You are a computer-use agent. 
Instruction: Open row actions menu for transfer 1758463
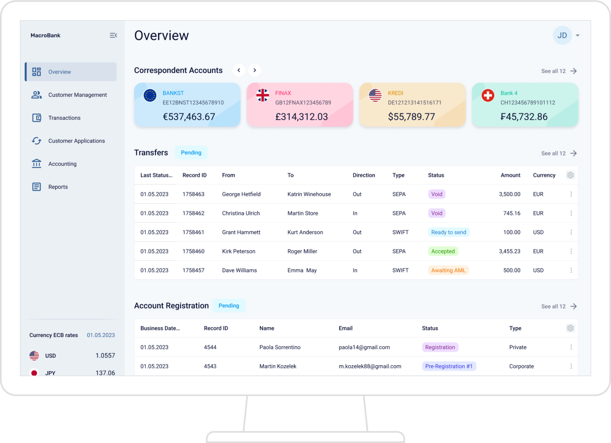pyautogui.click(x=571, y=194)
